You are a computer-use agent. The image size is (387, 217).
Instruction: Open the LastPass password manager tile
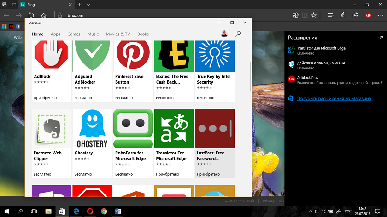click(215, 143)
